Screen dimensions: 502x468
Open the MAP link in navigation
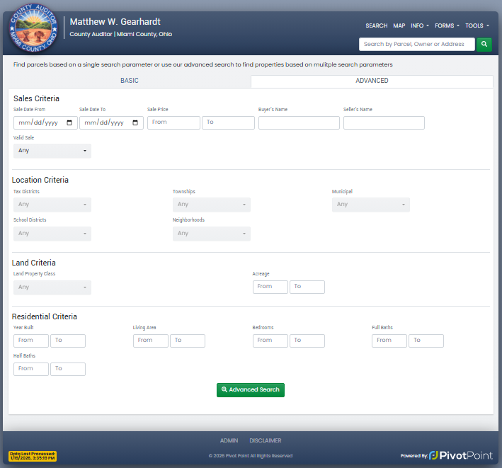pyautogui.click(x=399, y=25)
